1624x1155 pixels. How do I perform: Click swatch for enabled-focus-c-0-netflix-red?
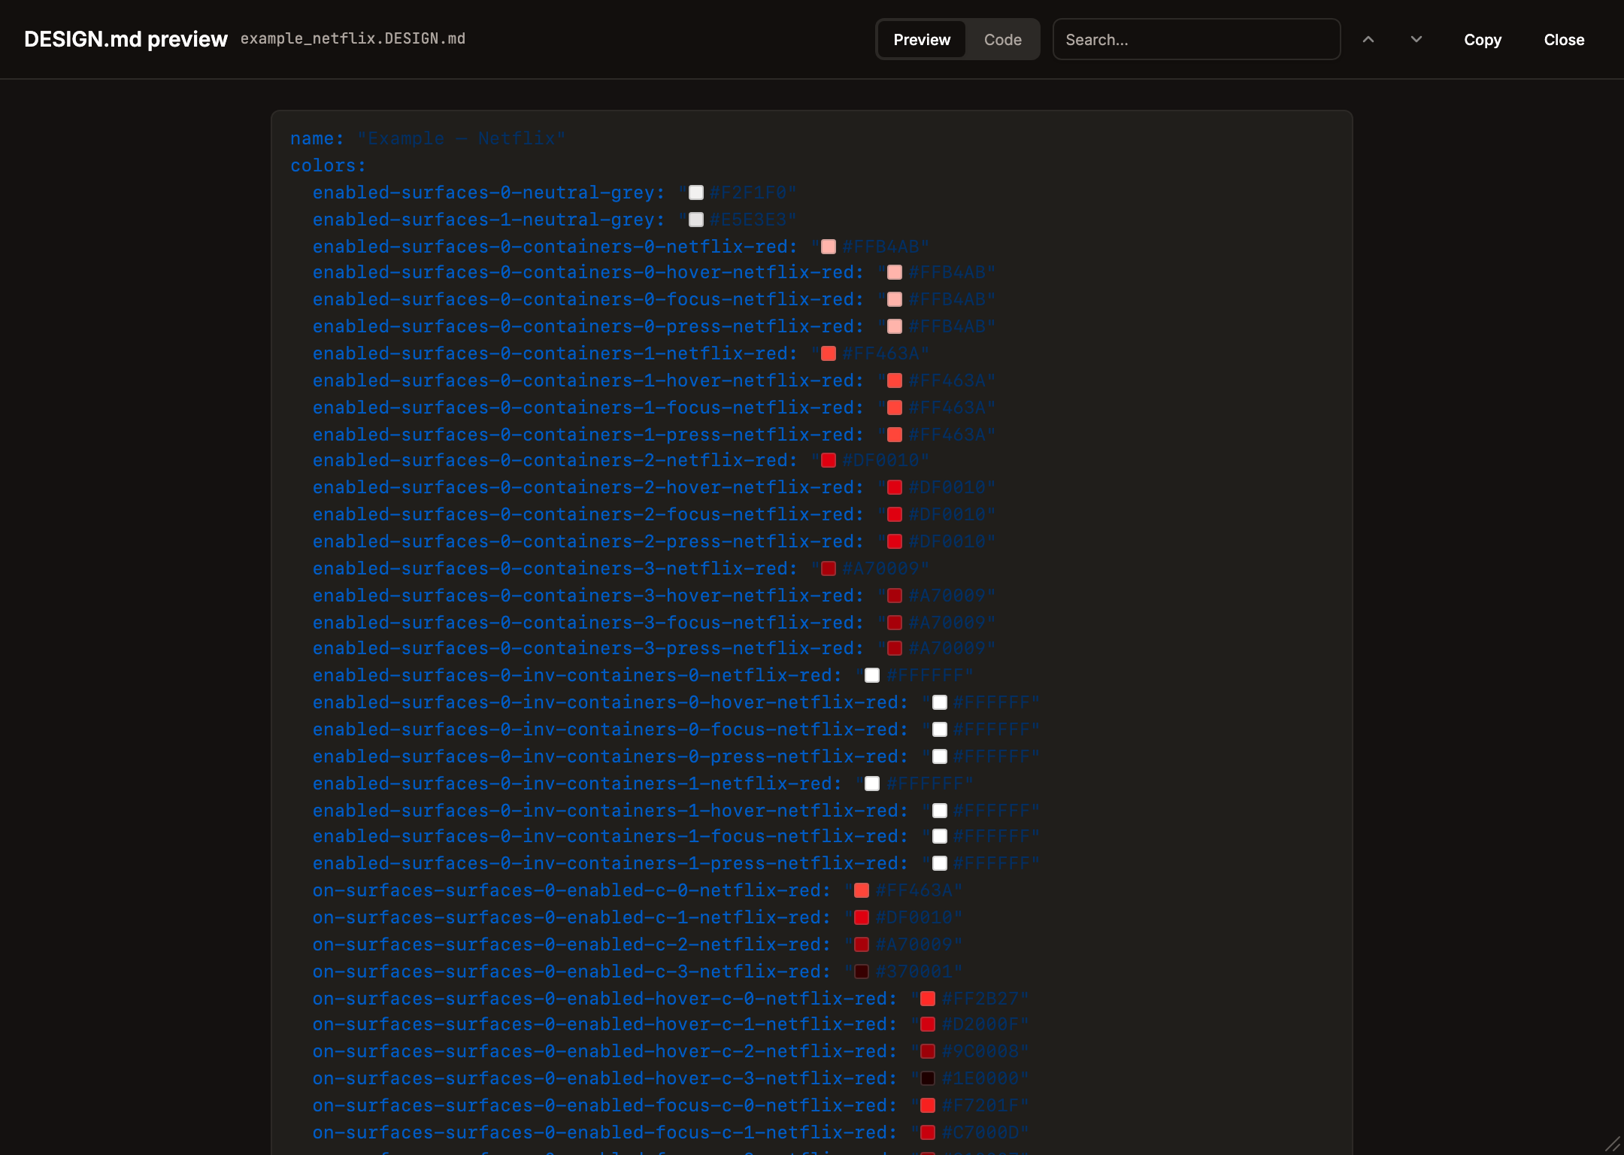point(928,1106)
